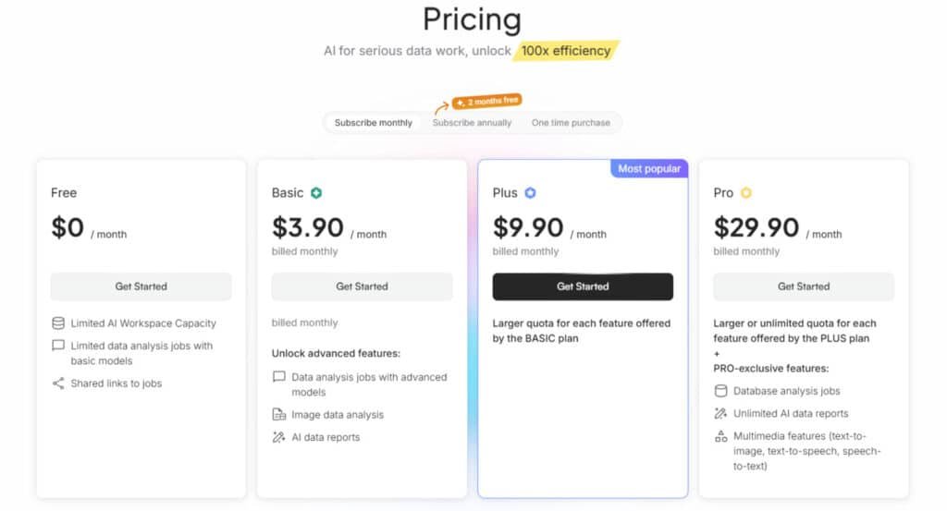Choose the One time purchase option
This screenshot has width=947, height=511.
tap(571, 123)
